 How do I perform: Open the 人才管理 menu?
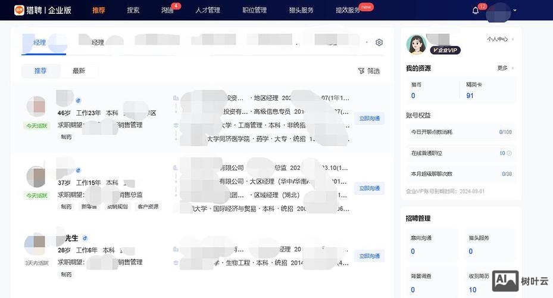click(208, 10)
